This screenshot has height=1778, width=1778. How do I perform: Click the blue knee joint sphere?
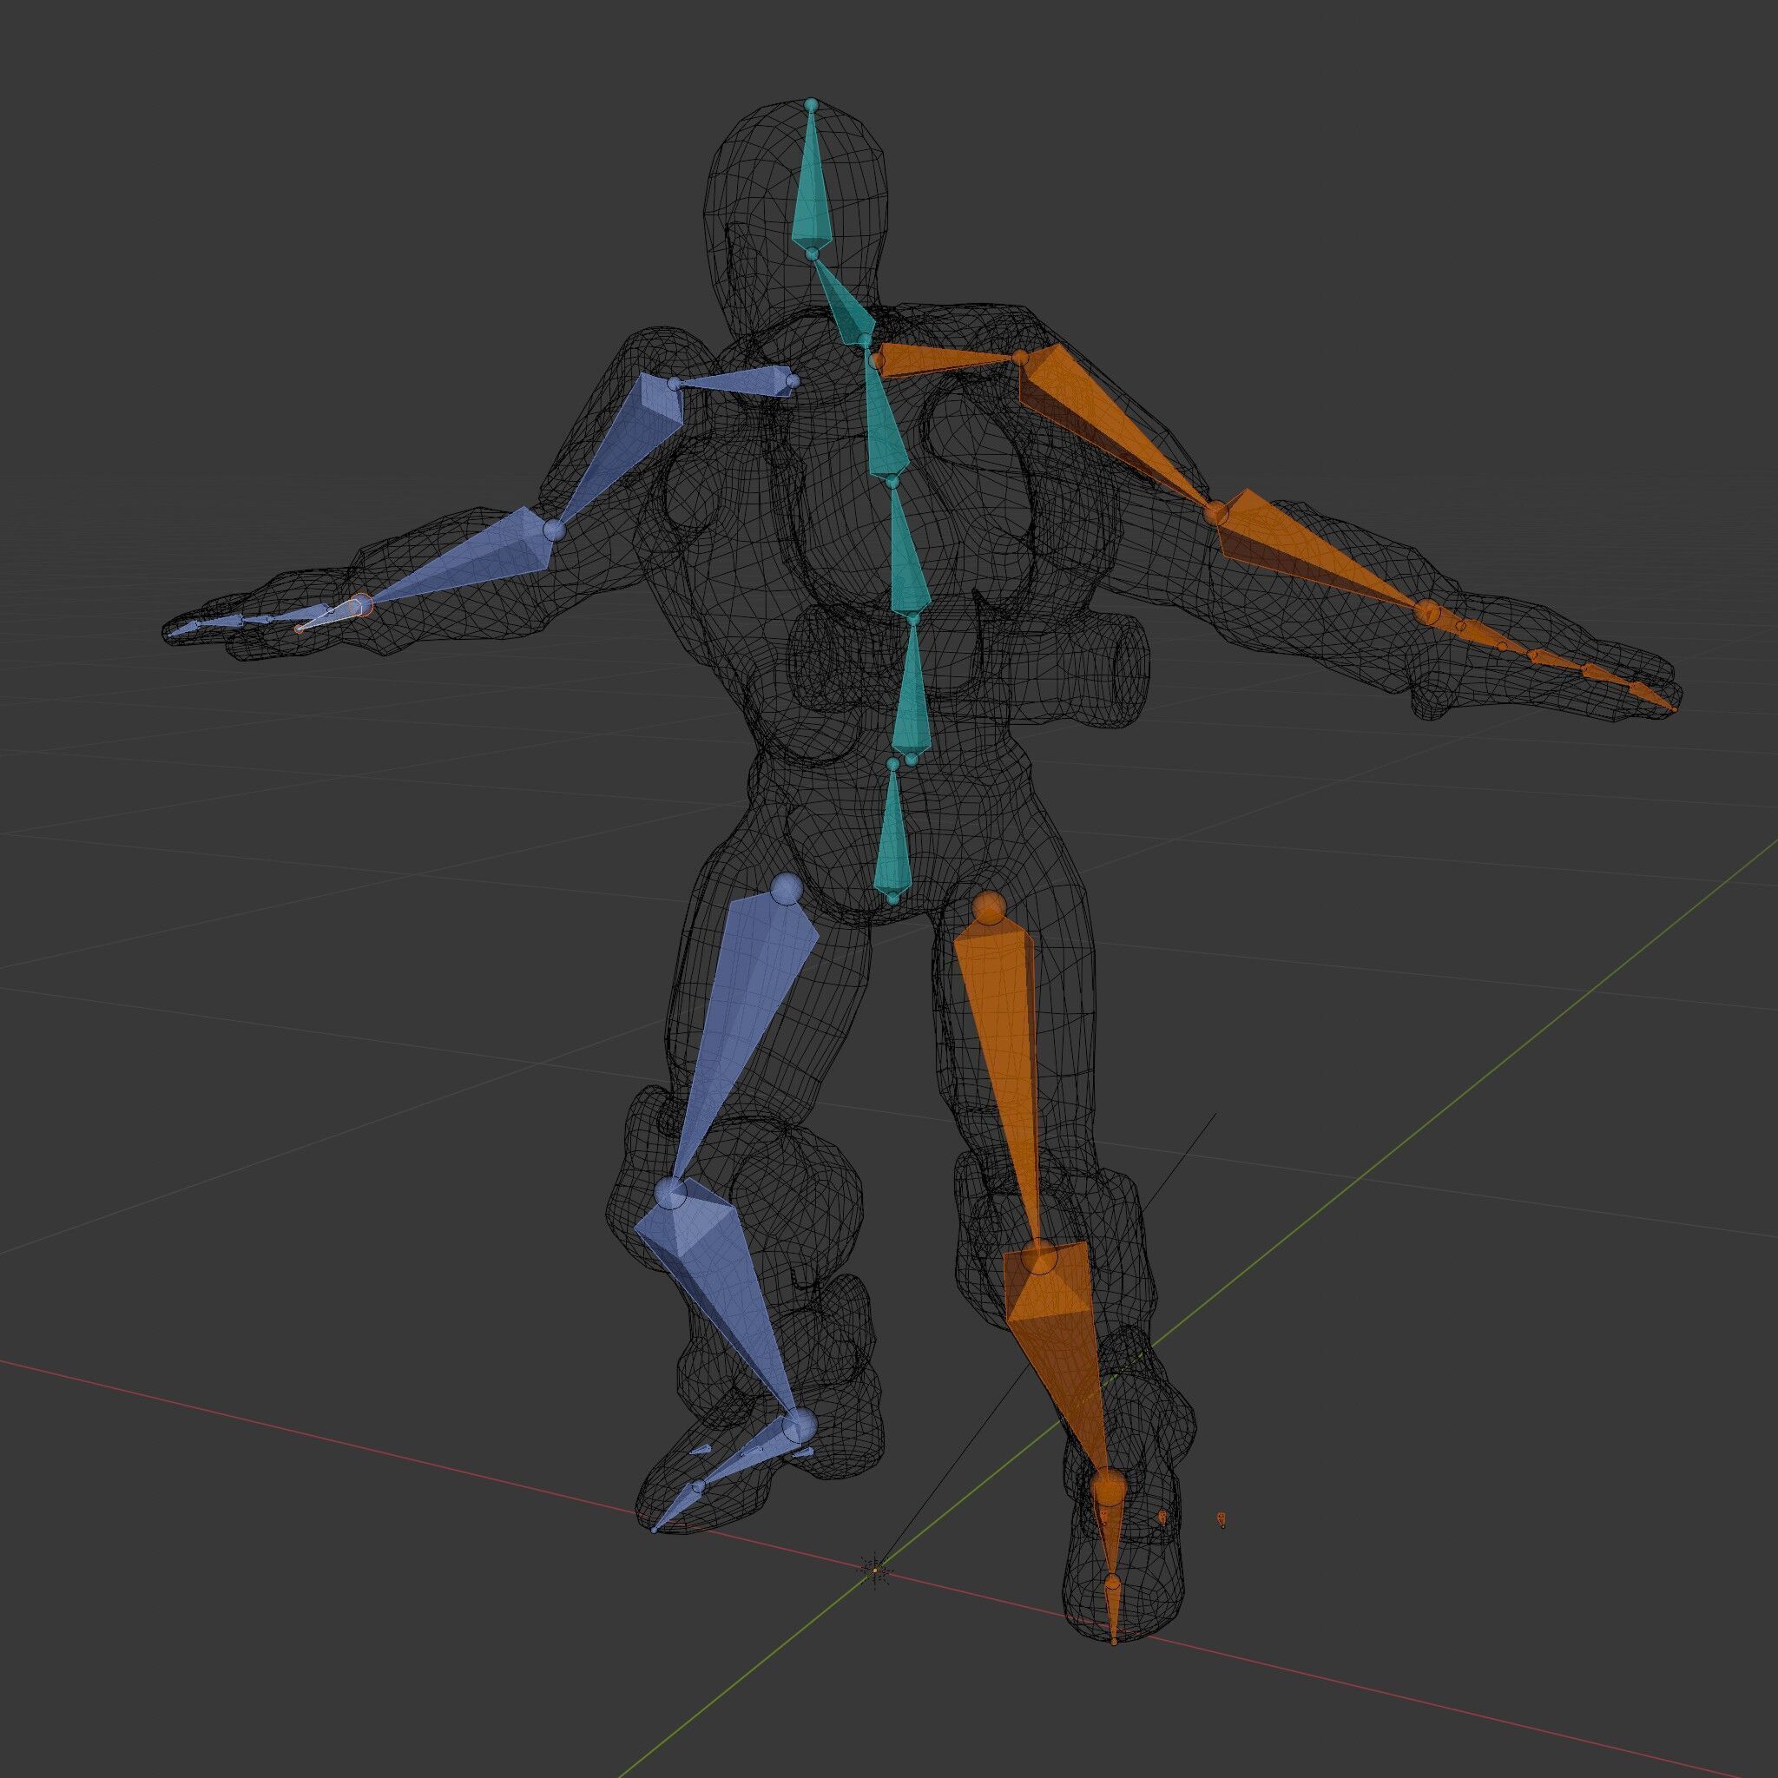672,1192
